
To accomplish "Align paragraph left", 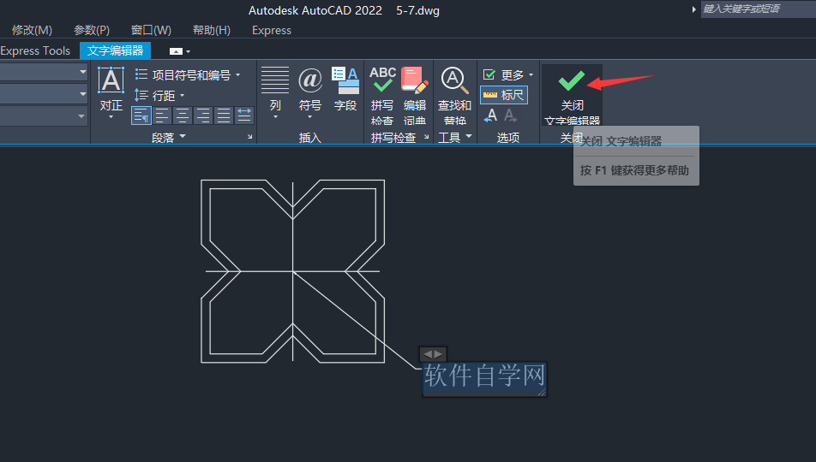I will click(162, 115).
